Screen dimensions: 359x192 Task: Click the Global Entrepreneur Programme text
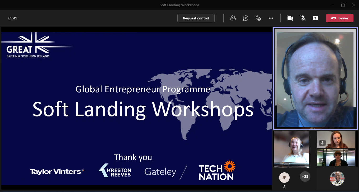click(x=143, y=89)
